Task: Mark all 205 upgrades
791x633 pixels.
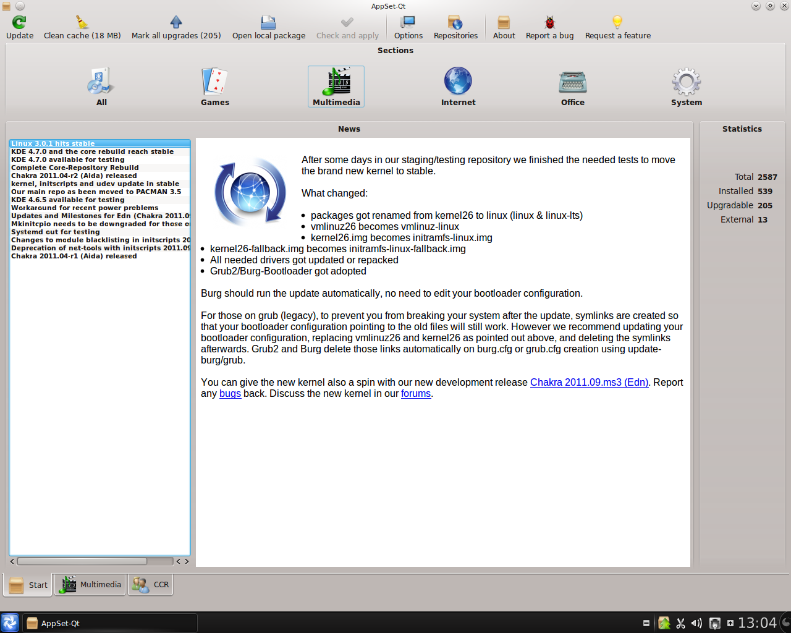Action: [176, 28]
